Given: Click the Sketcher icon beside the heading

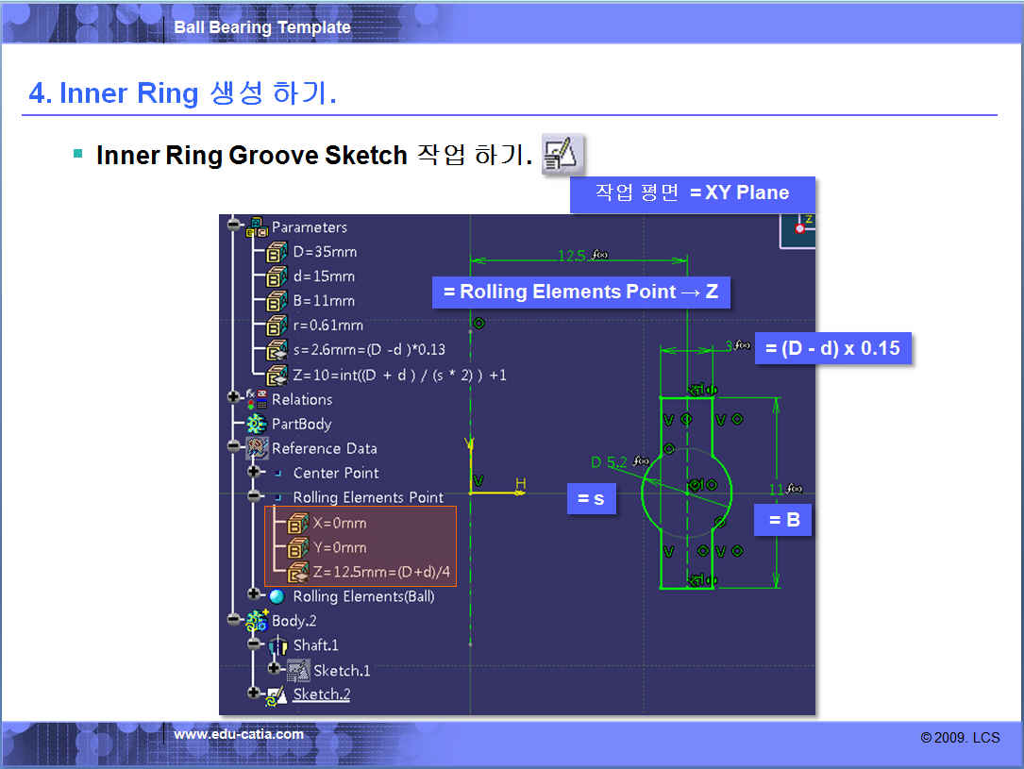Looking at the screenshot, I should point(563,154).
